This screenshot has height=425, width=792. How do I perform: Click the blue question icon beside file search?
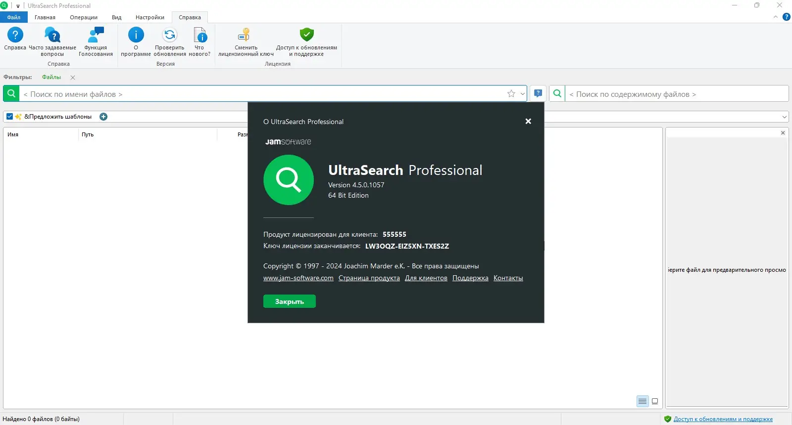pos(538,93)
